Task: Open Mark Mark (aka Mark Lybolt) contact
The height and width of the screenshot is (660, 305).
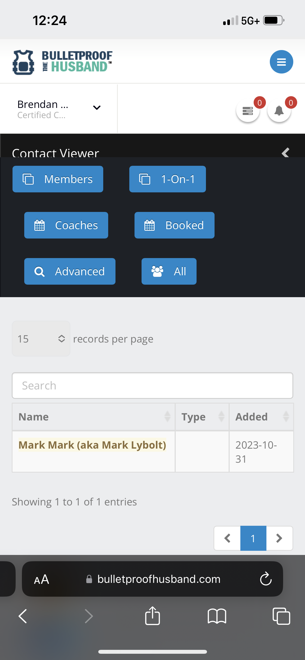Action: pyautogui.click(x=92, y=445)
